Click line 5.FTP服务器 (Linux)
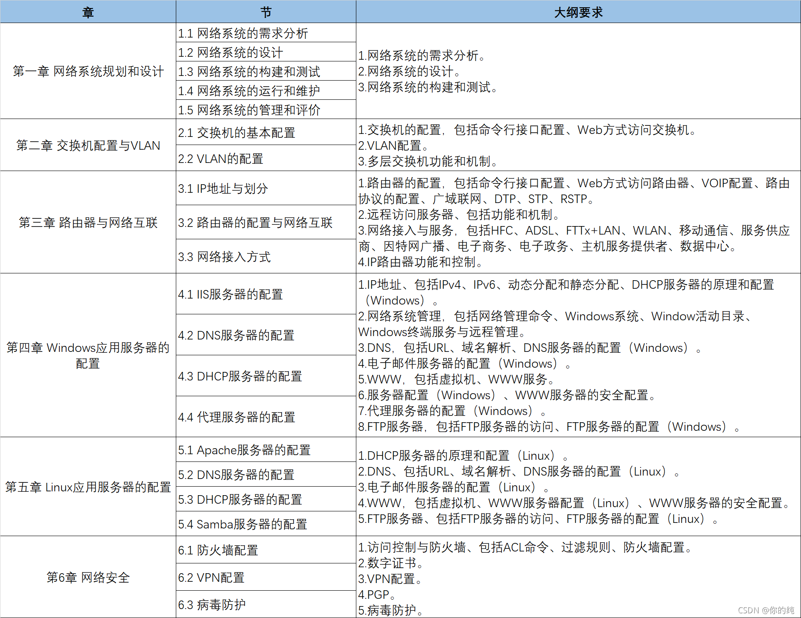The image size is (801, 618). pyautogui.click(x=539, y=519)
